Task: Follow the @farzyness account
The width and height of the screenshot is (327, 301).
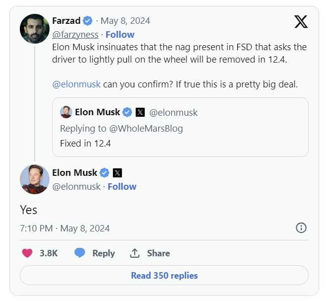Action: 120,34
